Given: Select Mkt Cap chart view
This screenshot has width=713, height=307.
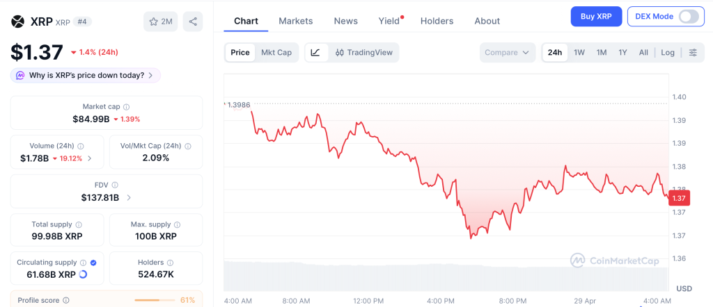Looking at the screenshot, I should coord(276,52).
